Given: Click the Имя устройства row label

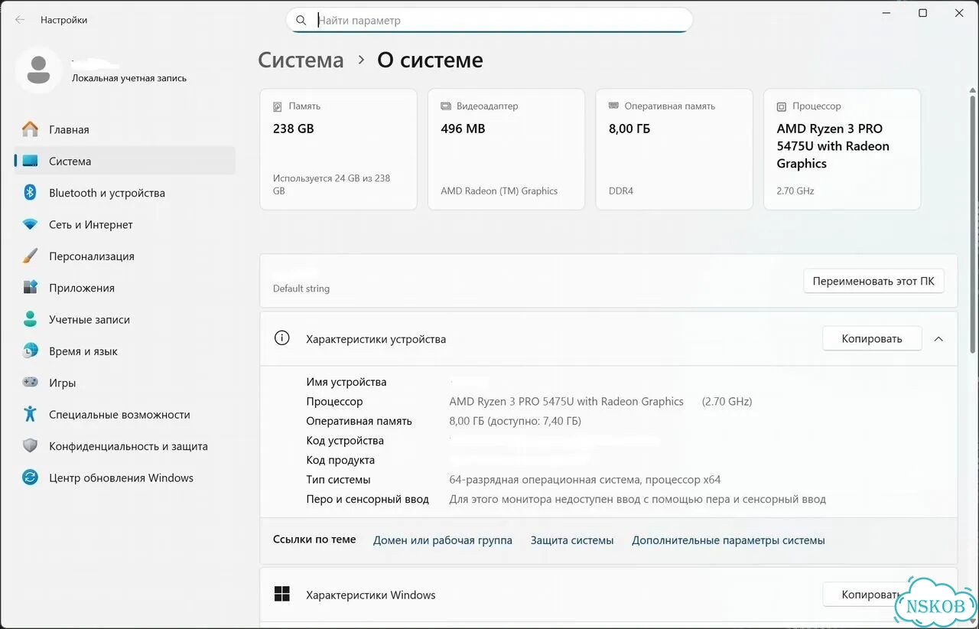Looking at the screenshot, I should 346,382.
